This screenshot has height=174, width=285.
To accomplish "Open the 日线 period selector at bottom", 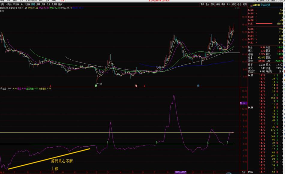I will coord(243,172).
